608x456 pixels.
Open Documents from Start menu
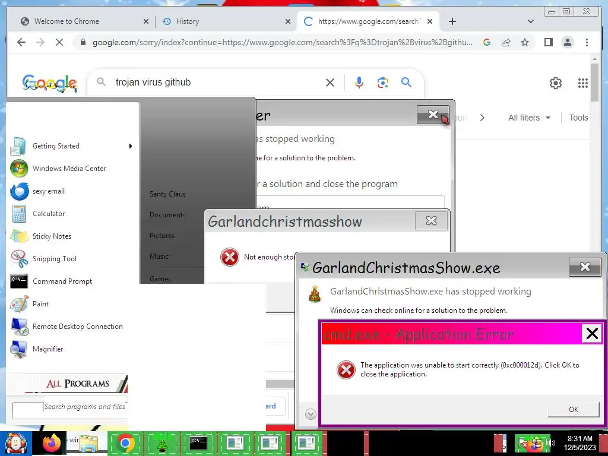167,214
